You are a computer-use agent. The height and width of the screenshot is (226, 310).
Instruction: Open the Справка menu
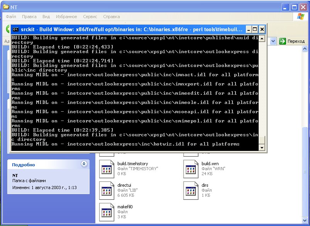point(111,17)
